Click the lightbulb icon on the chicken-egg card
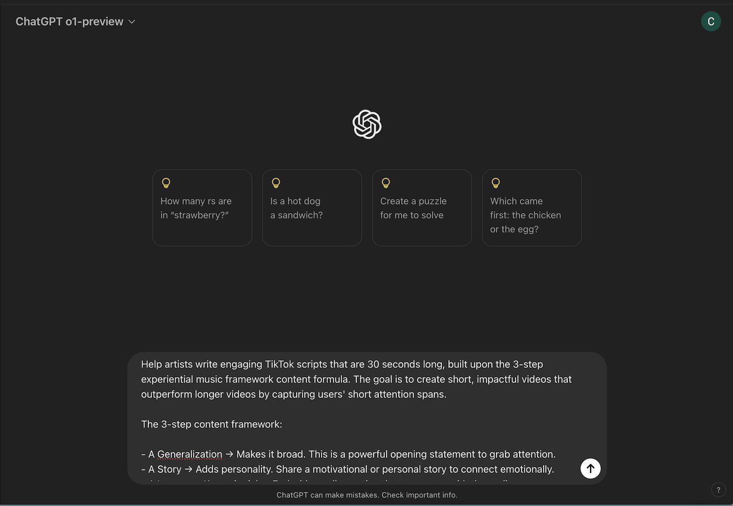The height and width of the screenshot is (506, 733). (x=496, y=183)
